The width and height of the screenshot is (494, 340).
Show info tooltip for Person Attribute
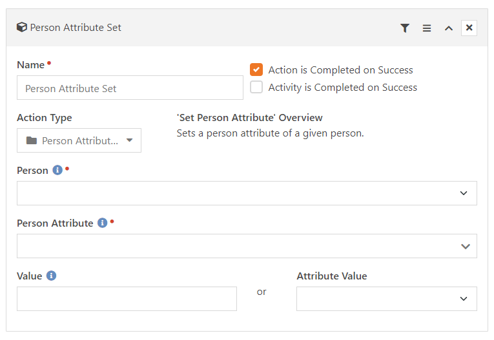click(103, 223)
